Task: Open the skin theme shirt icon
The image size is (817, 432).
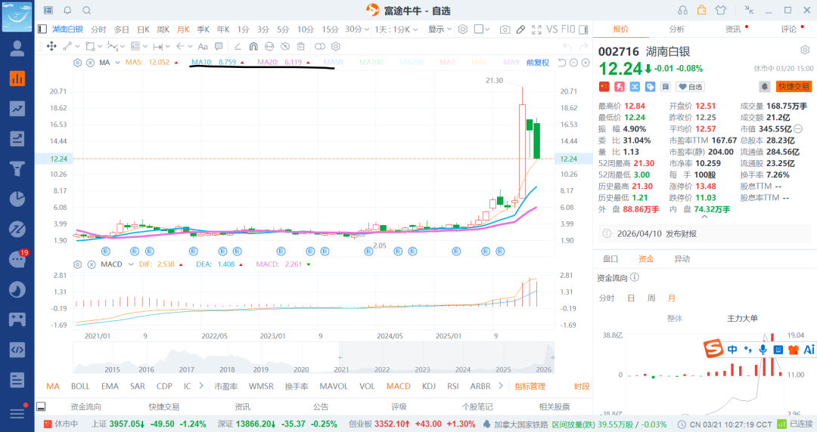Action: pos(721,10)
